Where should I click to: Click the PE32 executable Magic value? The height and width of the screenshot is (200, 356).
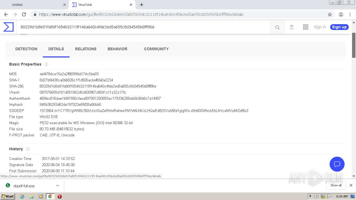point(86,123)
